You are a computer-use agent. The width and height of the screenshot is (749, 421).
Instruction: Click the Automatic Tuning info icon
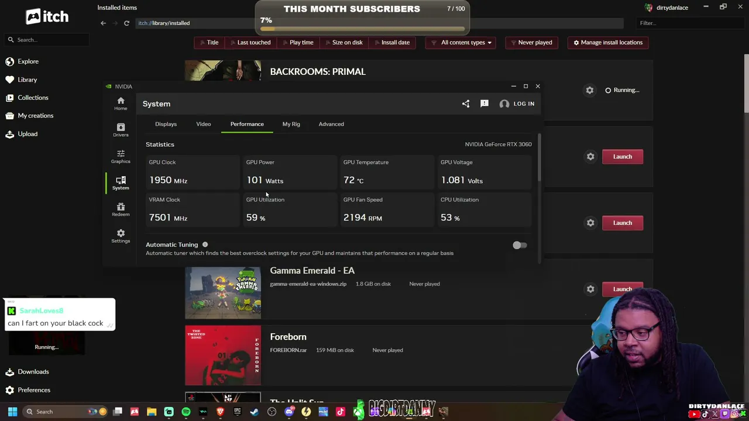coord(205,244)
